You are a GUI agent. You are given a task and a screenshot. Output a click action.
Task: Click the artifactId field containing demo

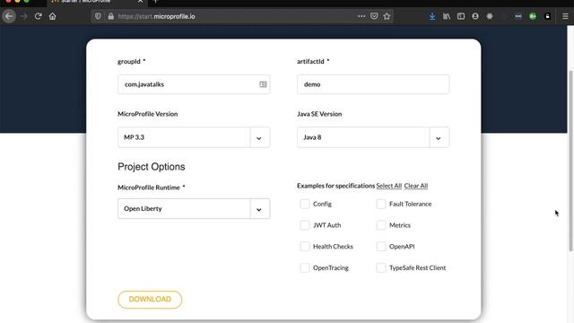click(x=373, y=84)
